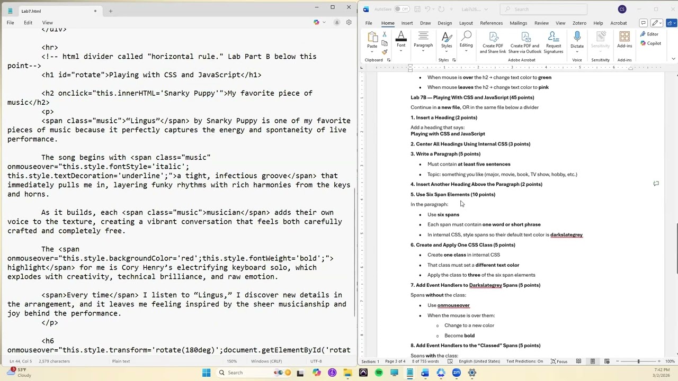
Task: Go to the Mailings ribbon tab
Action: [x=519, y=23]
